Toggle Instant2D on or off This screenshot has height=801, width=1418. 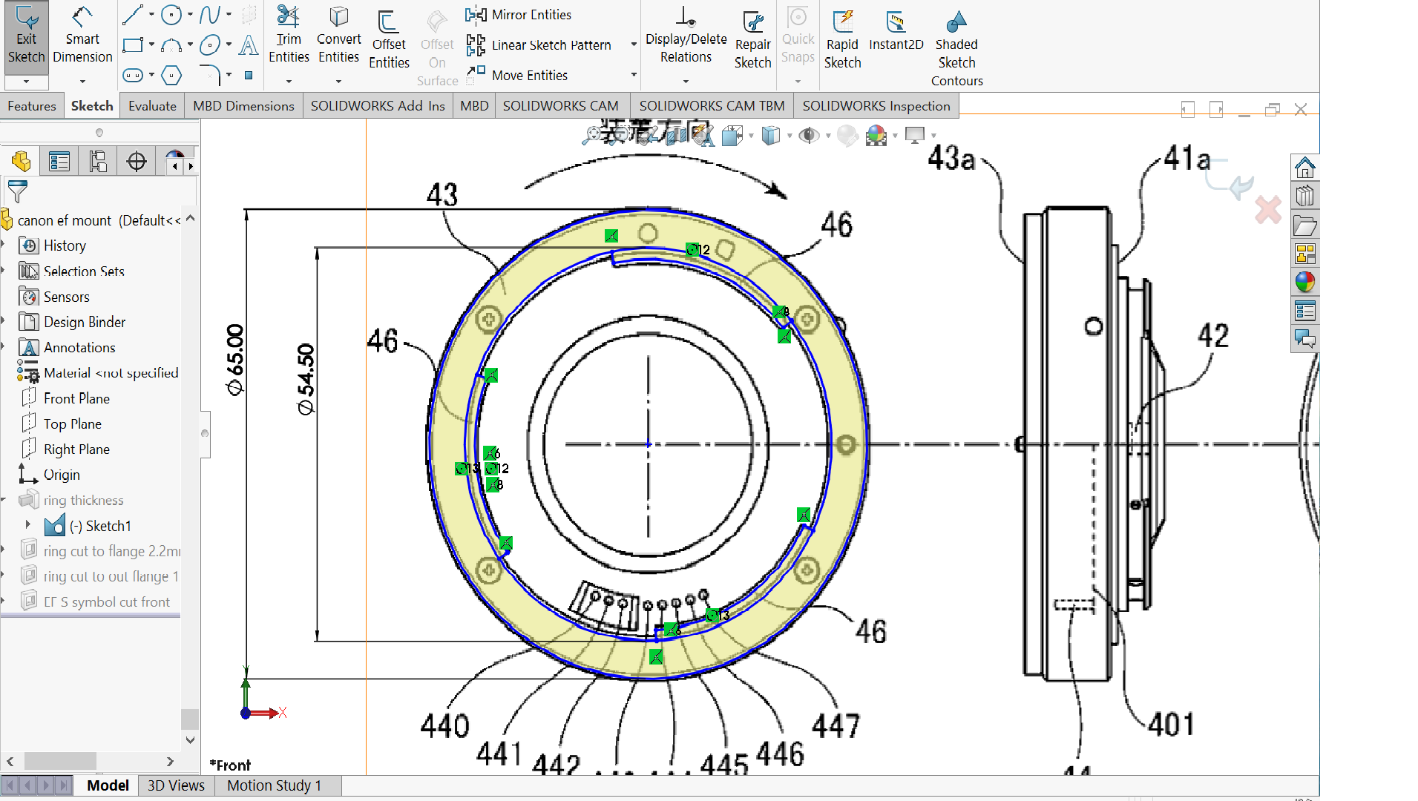pos(896,32)
